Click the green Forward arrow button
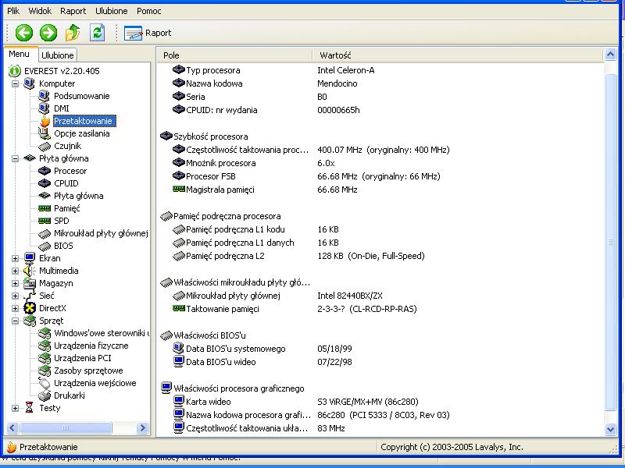The height and width of the screenshot is (468, 625). click(48, 33)
